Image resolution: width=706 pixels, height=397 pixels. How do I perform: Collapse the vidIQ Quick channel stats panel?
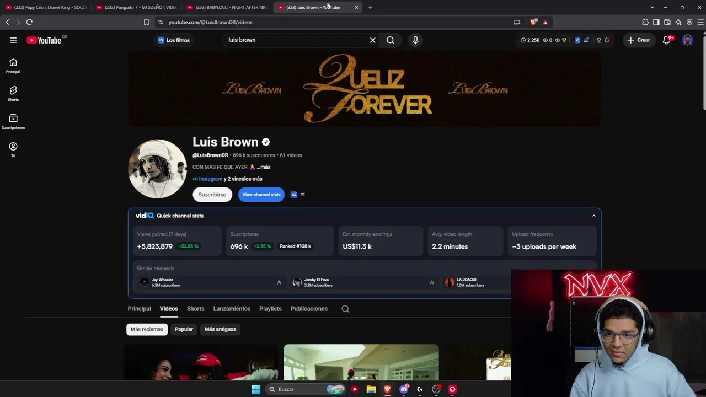[x=594, y=216]
